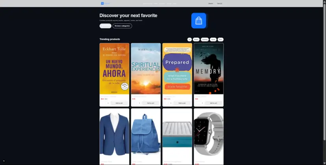Open the blue backpack product image
326x165 pixels.
point(146,134)
